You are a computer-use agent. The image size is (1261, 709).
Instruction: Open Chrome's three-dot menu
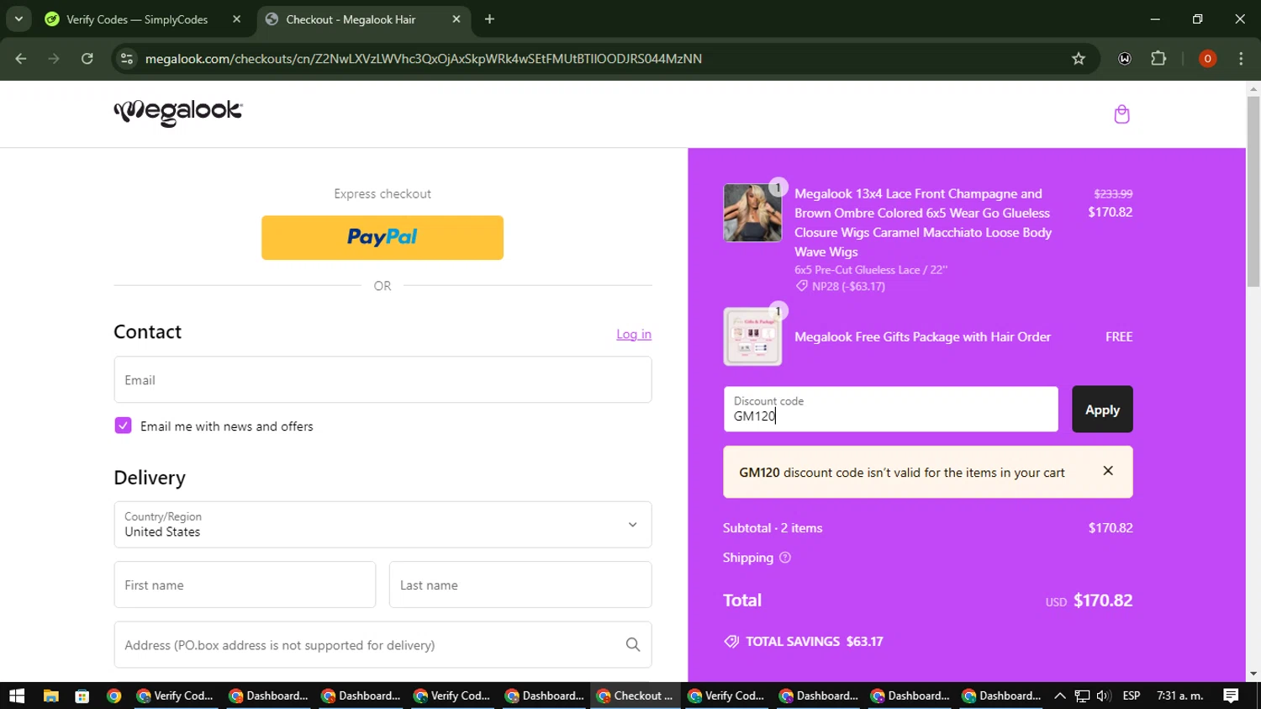[1241, 59]
